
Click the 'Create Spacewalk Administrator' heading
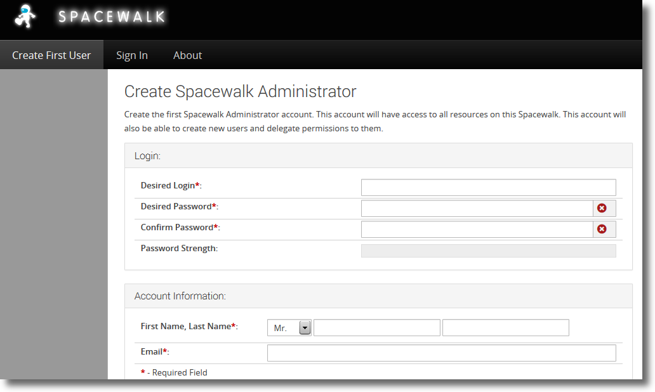click(240, 91)
